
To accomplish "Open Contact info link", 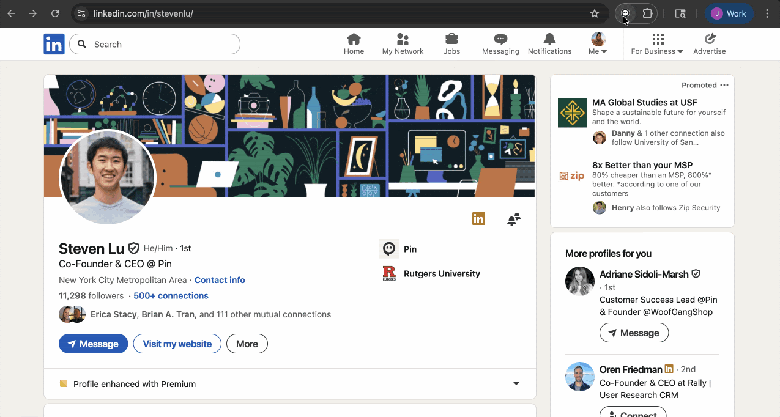I will coord(220,280).
